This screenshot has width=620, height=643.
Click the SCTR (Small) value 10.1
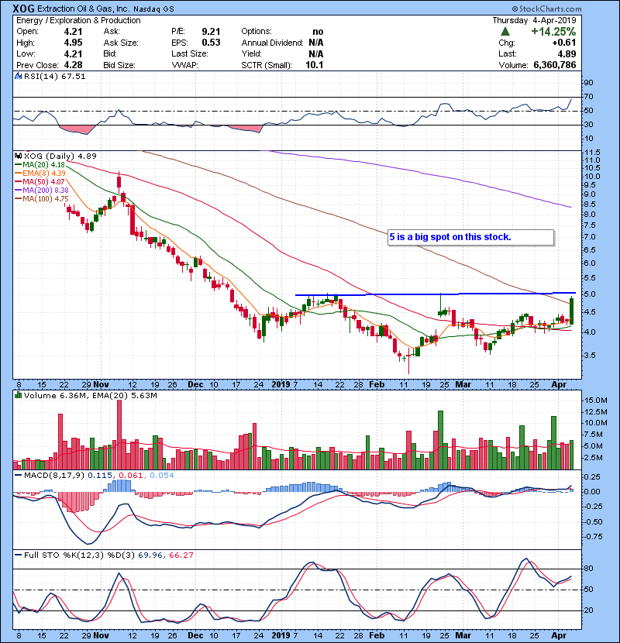pos(315,65)
